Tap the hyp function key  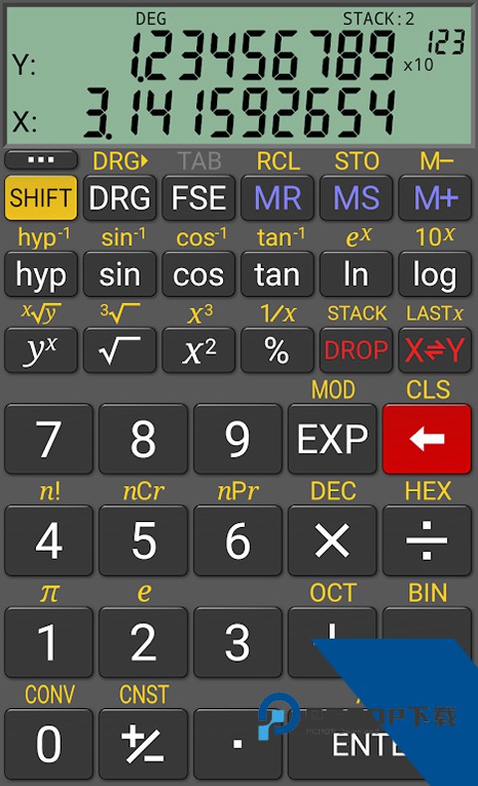[41, 274]
